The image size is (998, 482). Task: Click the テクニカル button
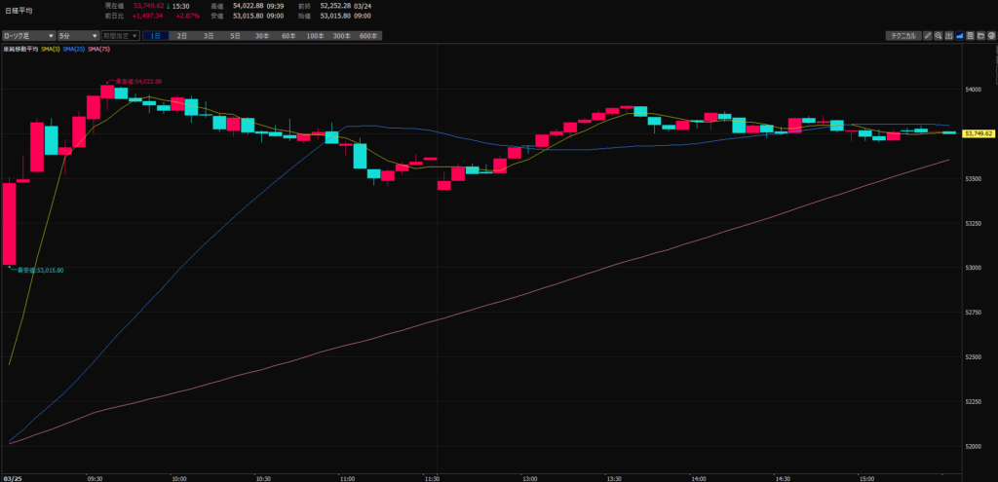[901, 36]
